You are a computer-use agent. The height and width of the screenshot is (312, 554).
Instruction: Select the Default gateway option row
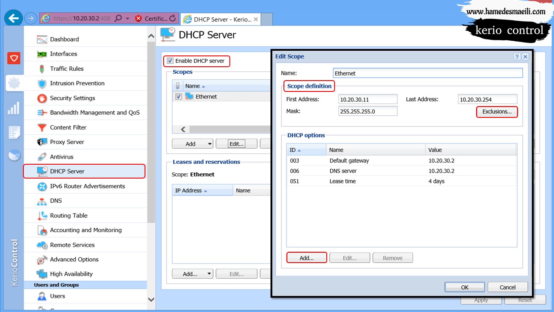(402, 160)
